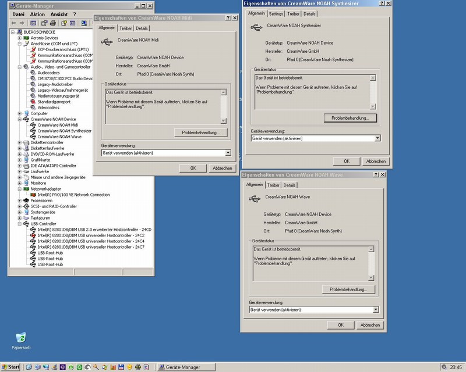Select CreamWare NOAH Synthesizer in device tree
Screen dimensions: 466x372
[x=65, y=131]
